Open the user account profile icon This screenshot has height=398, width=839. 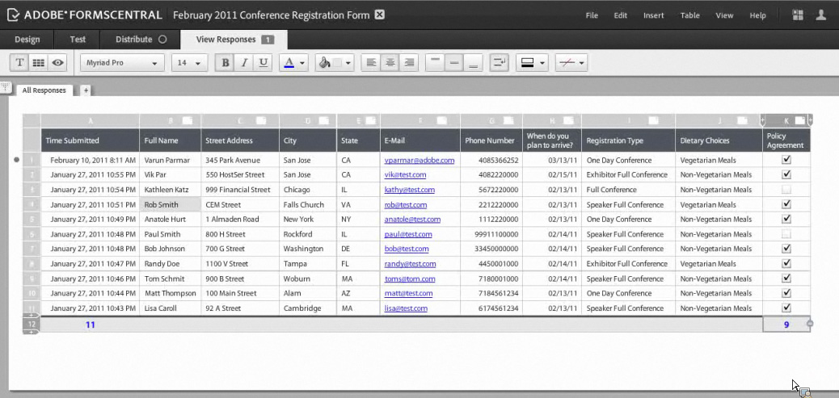(x=821, y=15)
